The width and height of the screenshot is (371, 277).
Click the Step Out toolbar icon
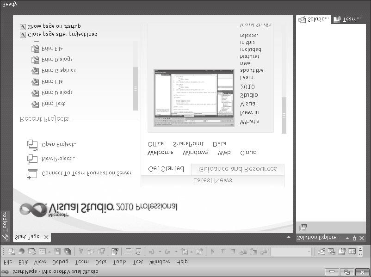264,252
